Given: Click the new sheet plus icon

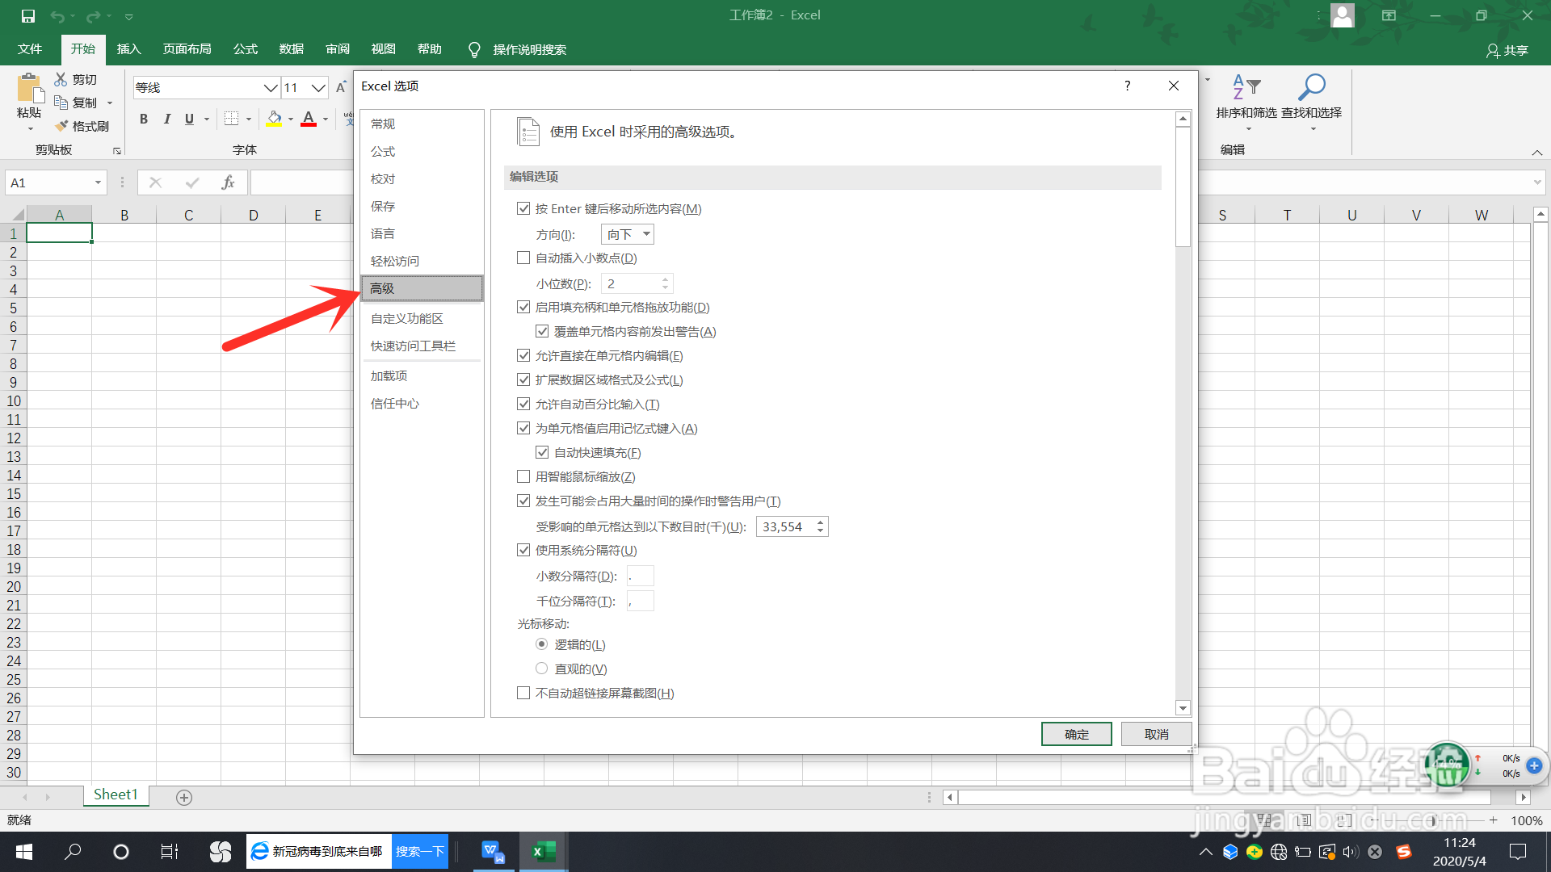Looking at the screenshot, I should coord(184,798).
